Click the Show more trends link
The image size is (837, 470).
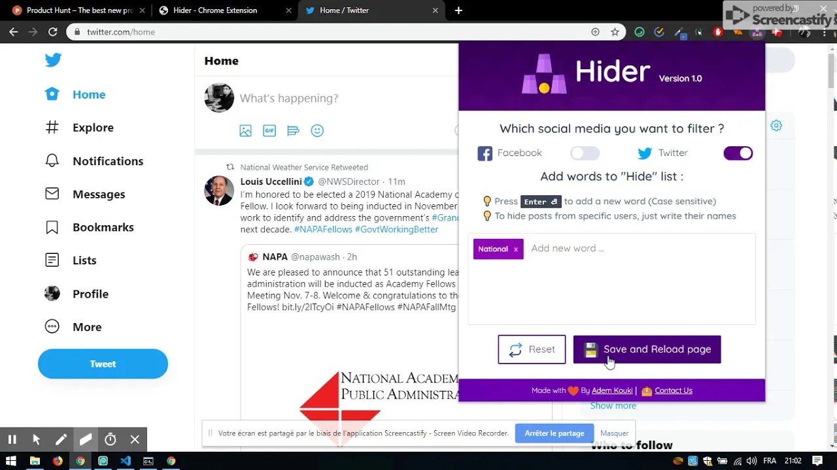613,406
